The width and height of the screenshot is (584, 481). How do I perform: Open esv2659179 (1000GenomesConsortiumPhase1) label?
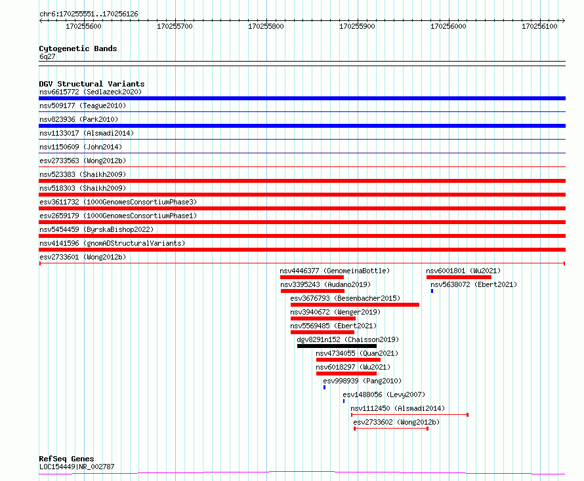[118, 216]
